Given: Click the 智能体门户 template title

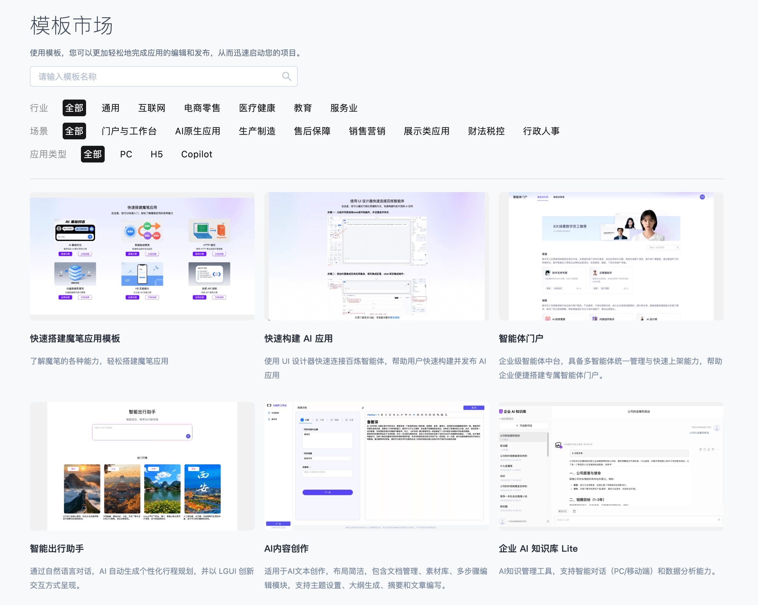Looking at the screenshot, I should pos(521,338).
